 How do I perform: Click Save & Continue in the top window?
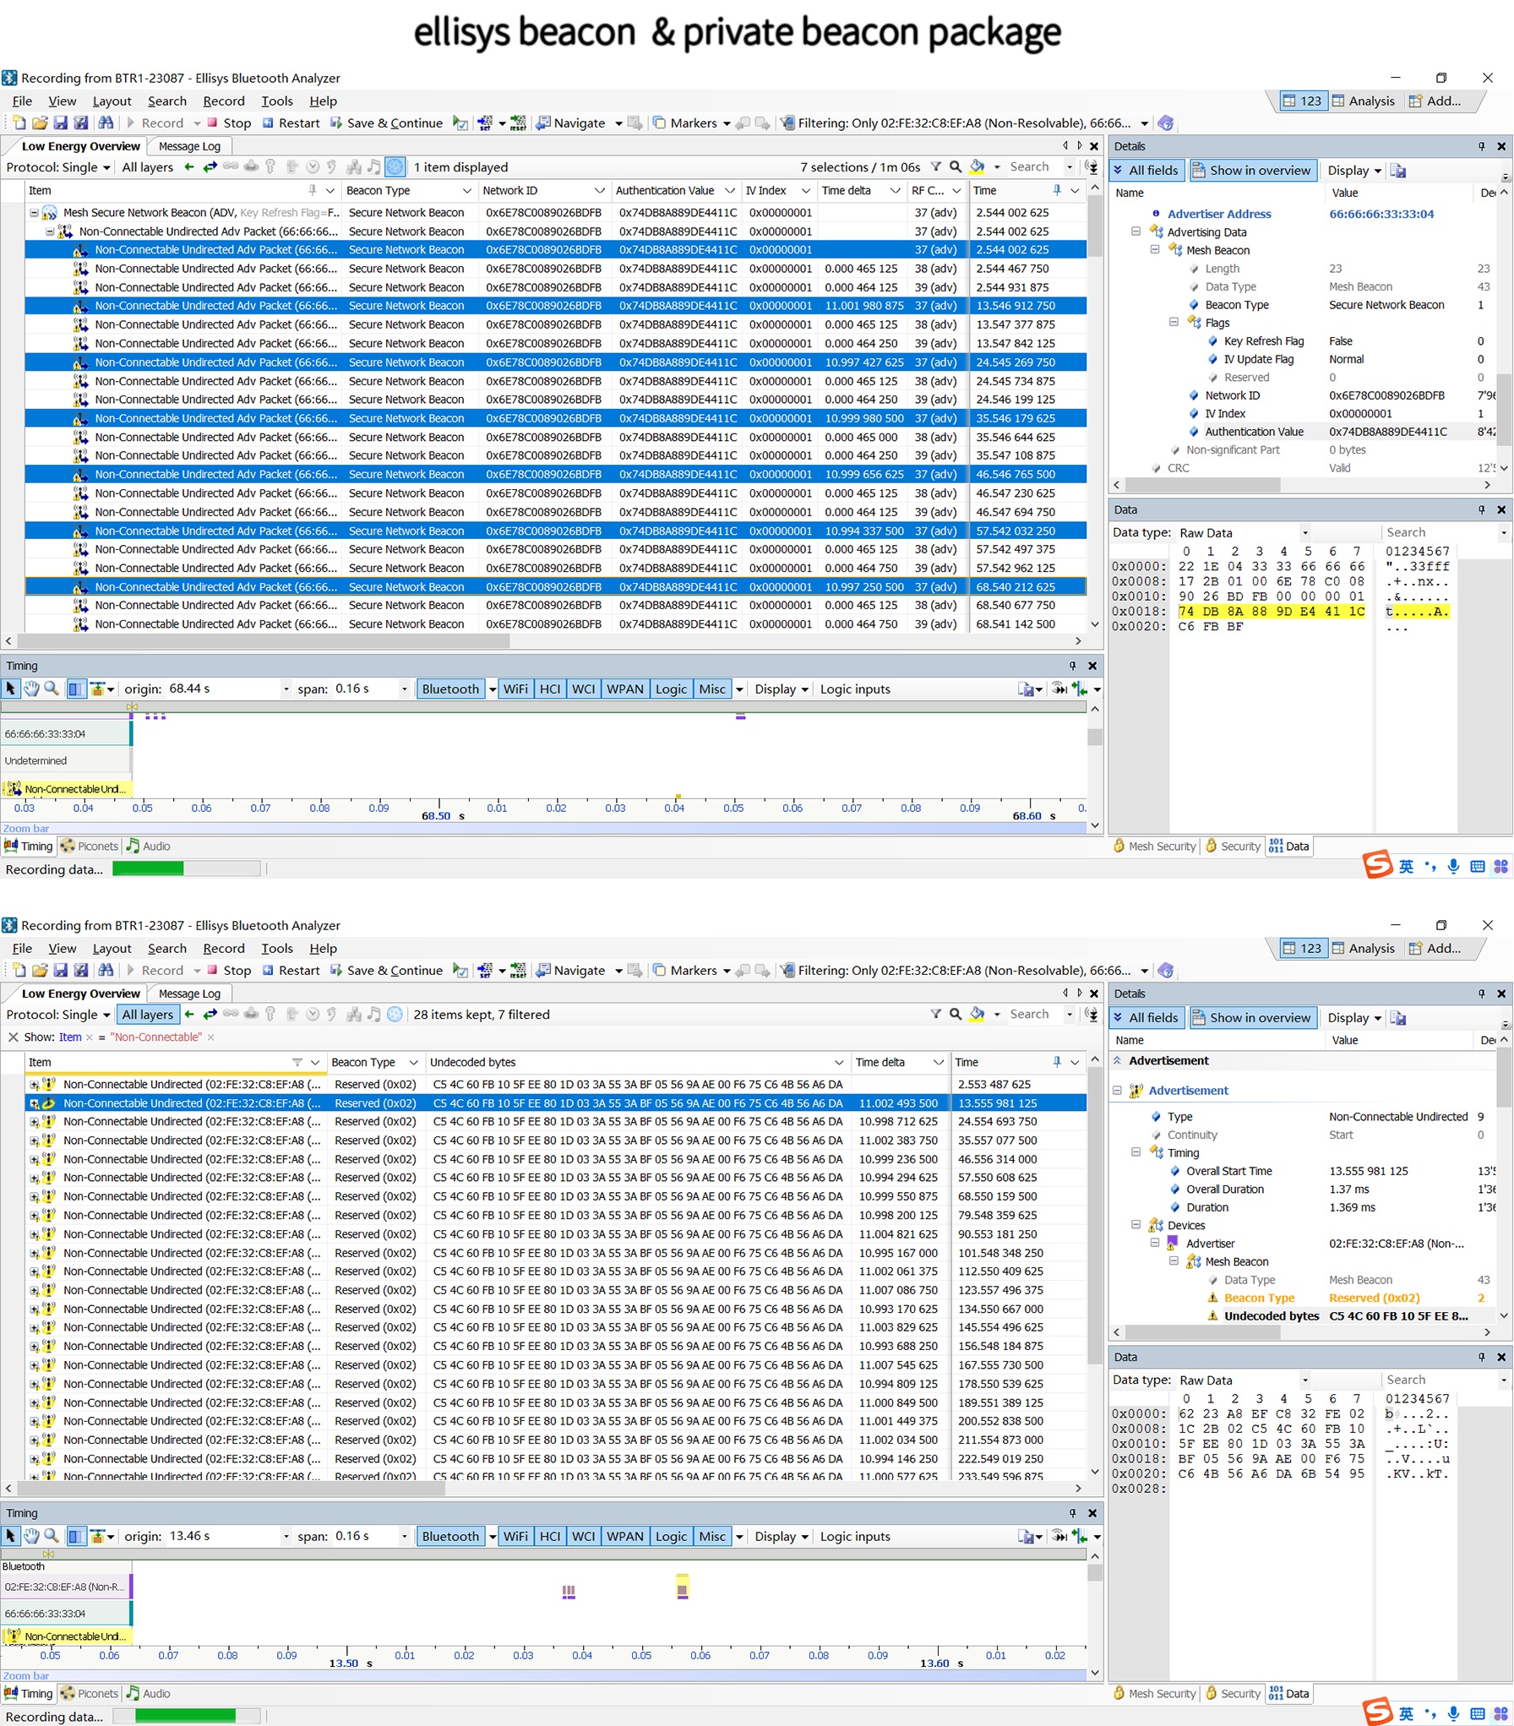pyautogui.click(x=386, y=123)
